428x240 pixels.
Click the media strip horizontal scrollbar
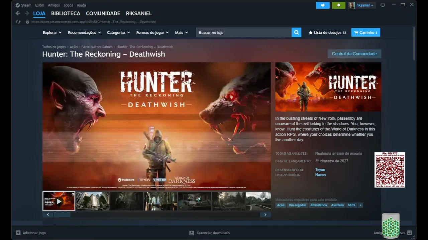click(x=62, y=215)
